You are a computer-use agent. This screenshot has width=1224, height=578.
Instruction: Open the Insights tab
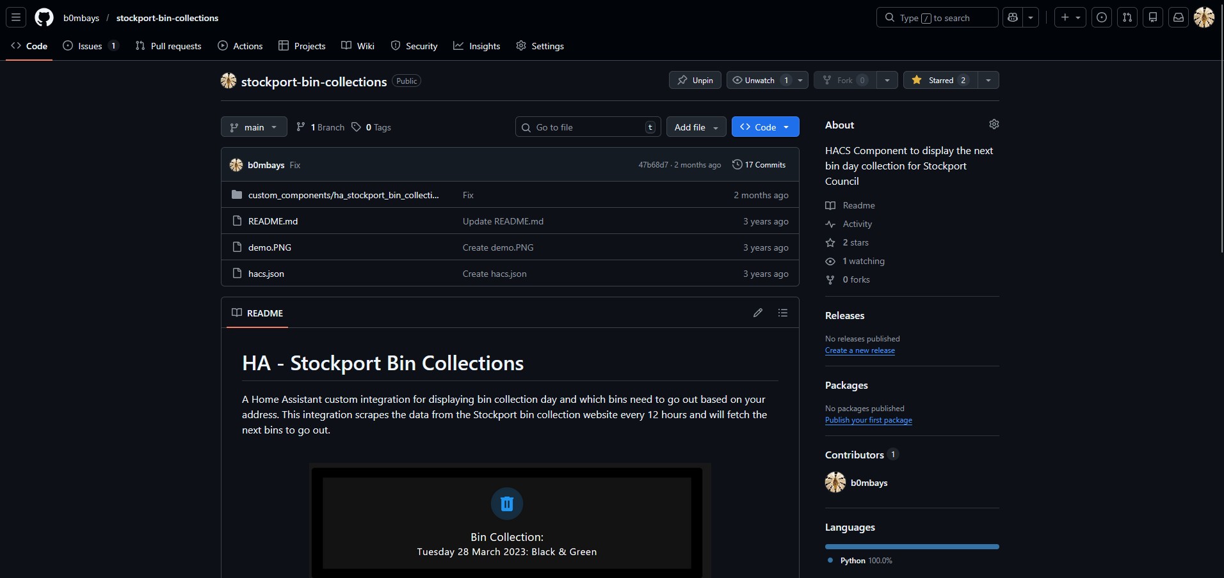pyautogui.click(x=477, y=45)
